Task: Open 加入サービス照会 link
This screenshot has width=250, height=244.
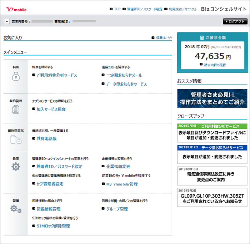Action: 51,109
